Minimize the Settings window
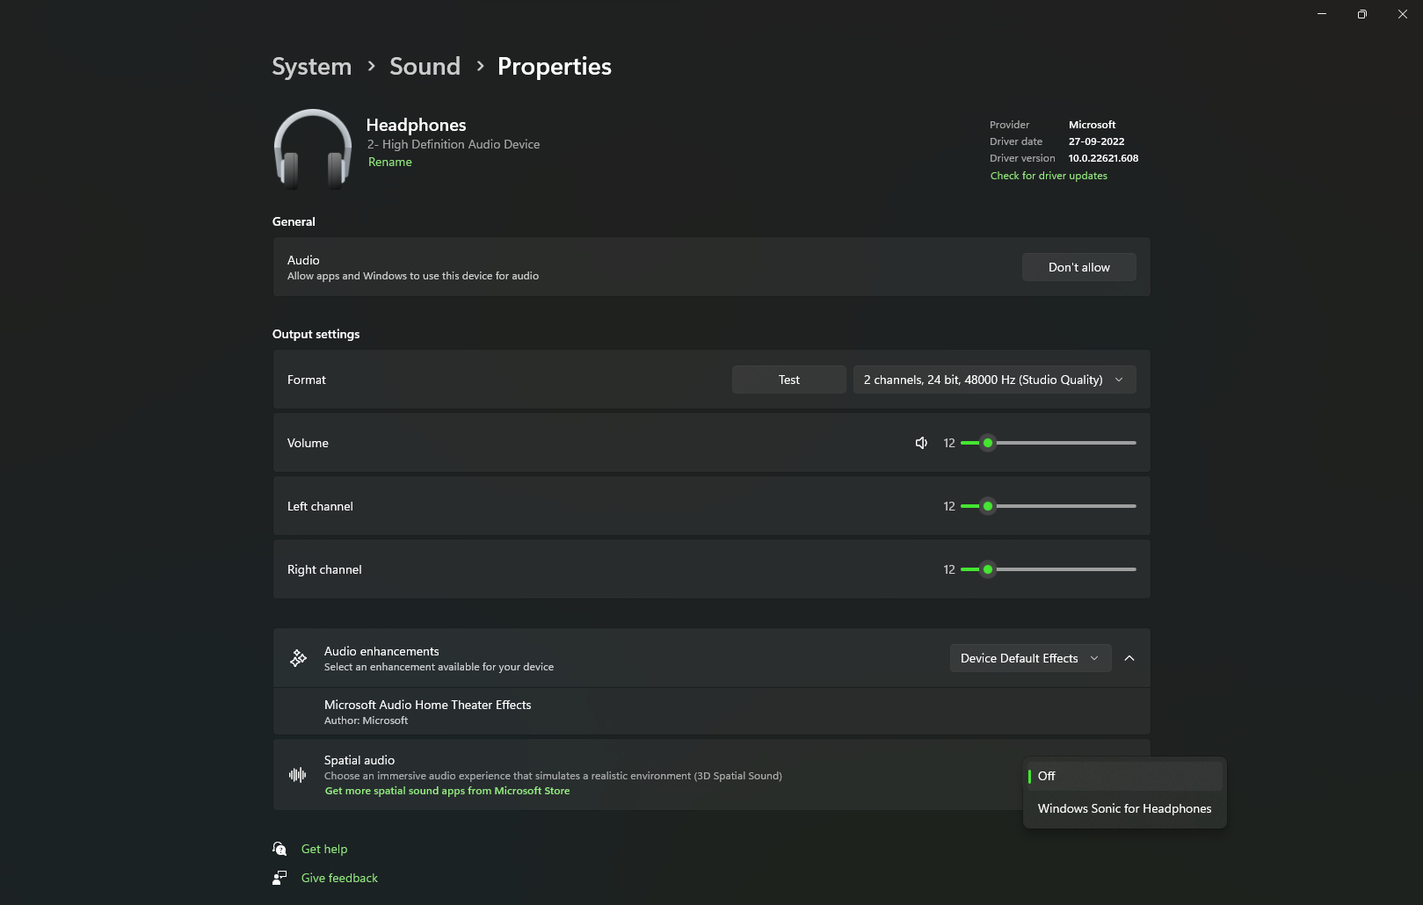 pyautogui.click(x=1321, y=14)
